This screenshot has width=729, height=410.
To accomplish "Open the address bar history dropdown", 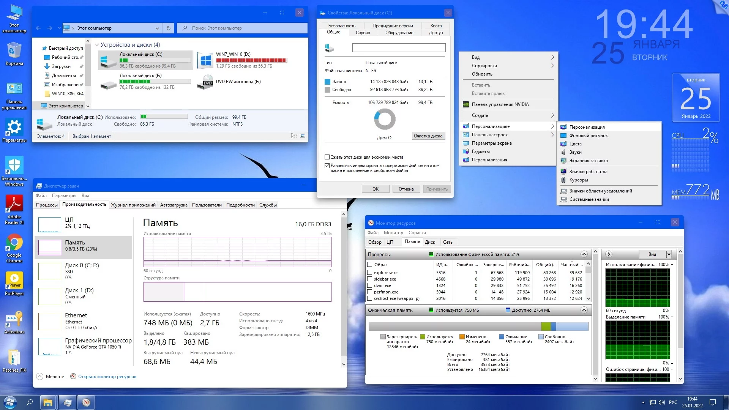I will click(157, 28).
